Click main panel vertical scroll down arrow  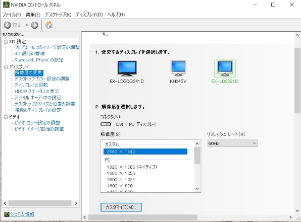[x=297, y=211]
